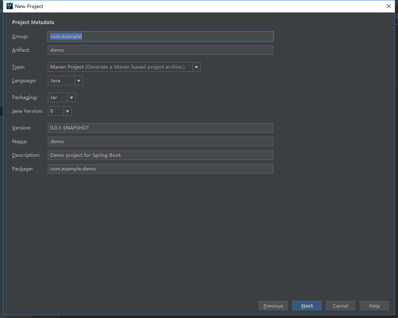
Task: Cancel the new project wizard
Action: click(341, 306)
